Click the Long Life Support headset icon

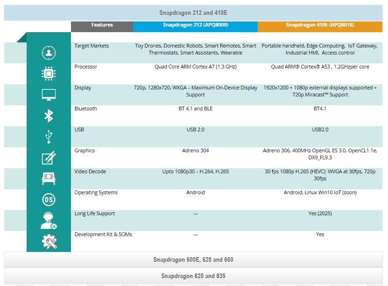[49, 221]
